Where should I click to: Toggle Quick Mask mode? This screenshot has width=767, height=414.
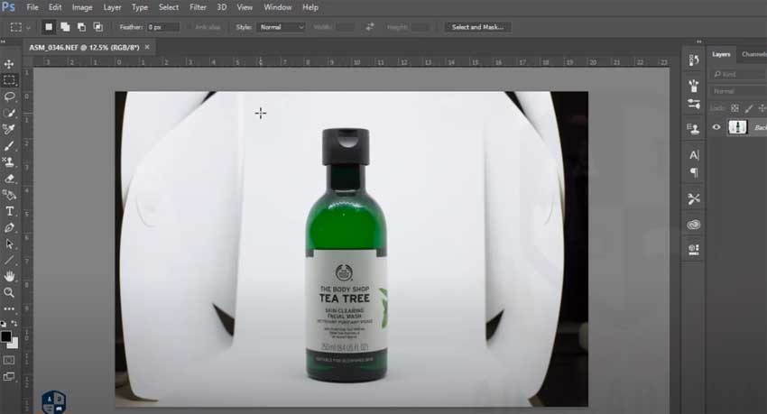(9, 360)
